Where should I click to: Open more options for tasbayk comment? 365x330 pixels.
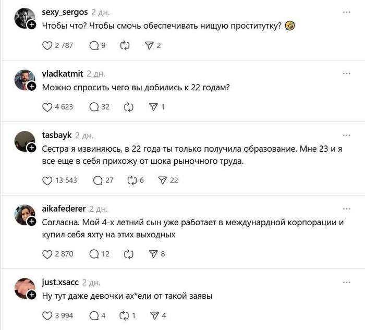pyautogui.click(x=347, y=135)
